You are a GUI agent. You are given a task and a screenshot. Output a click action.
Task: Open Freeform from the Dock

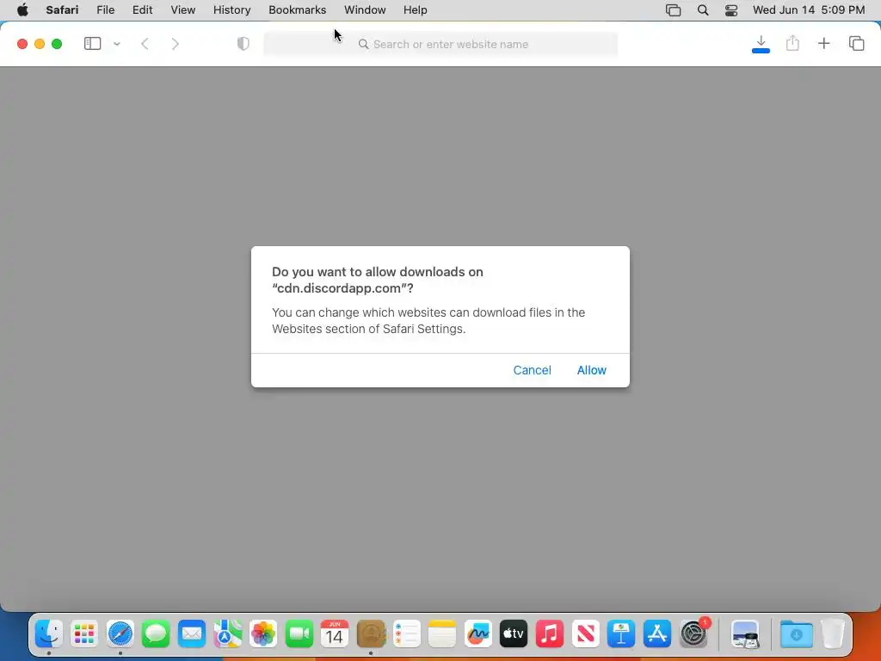point(478,634)
